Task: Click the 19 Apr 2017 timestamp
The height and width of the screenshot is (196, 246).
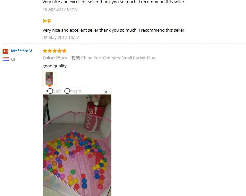Action: tap(60, 9)
